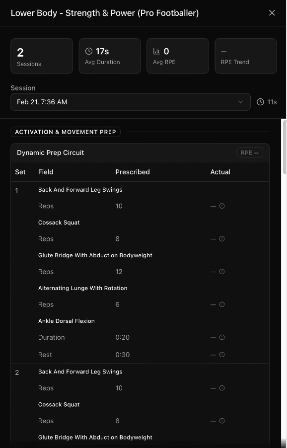Image resolution: width=287 pixels, height=448 pixels.
Task: Click the dash icon in RPE Trend card
Action: pos(223,51)
